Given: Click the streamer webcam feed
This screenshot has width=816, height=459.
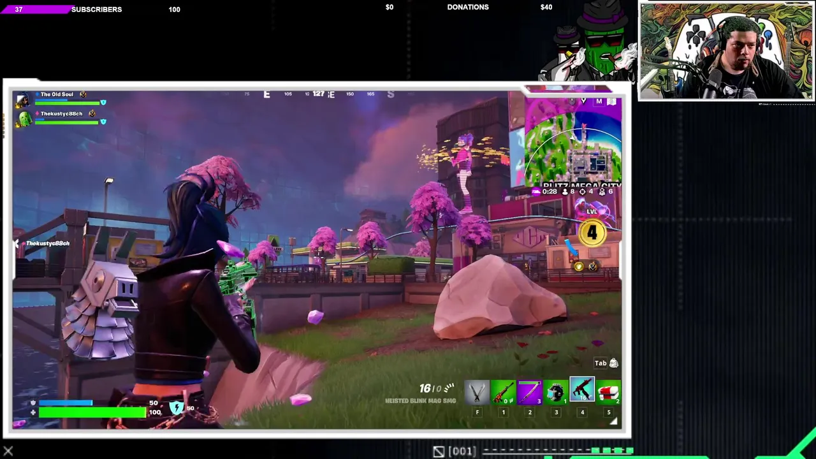Looking at the screenshot, I should point(726,51).
